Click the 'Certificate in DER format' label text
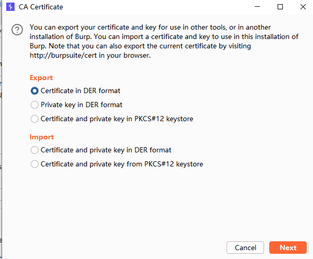This screenshot has height=259, width=313. pos(80,90)
